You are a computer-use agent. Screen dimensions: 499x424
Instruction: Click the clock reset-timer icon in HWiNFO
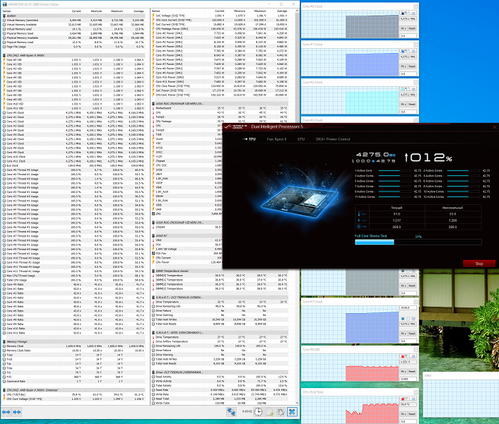[x=258, y=411]
